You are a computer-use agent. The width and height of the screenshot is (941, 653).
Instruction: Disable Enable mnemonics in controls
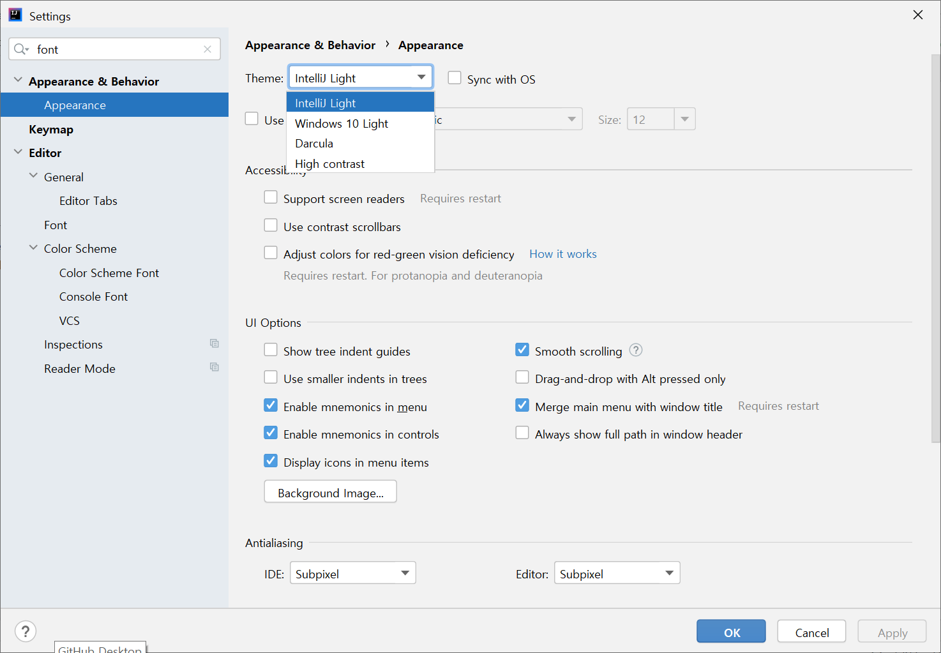point(271,433)
